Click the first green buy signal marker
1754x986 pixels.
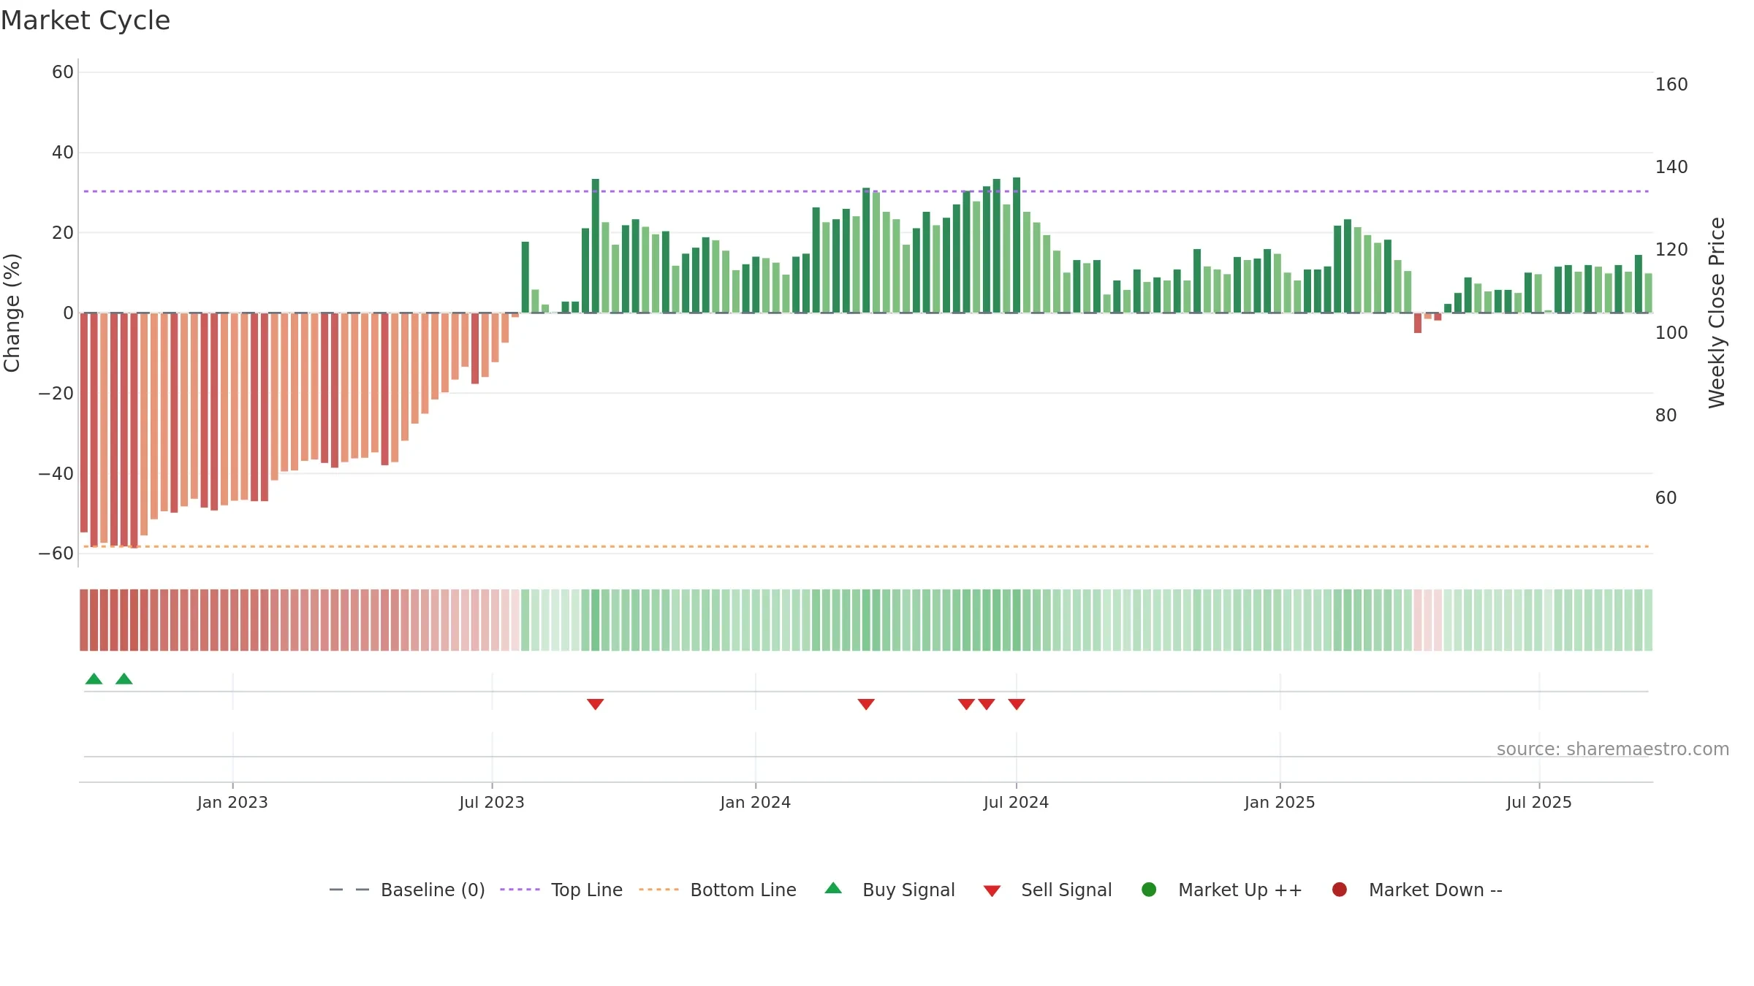coord(94,679)
